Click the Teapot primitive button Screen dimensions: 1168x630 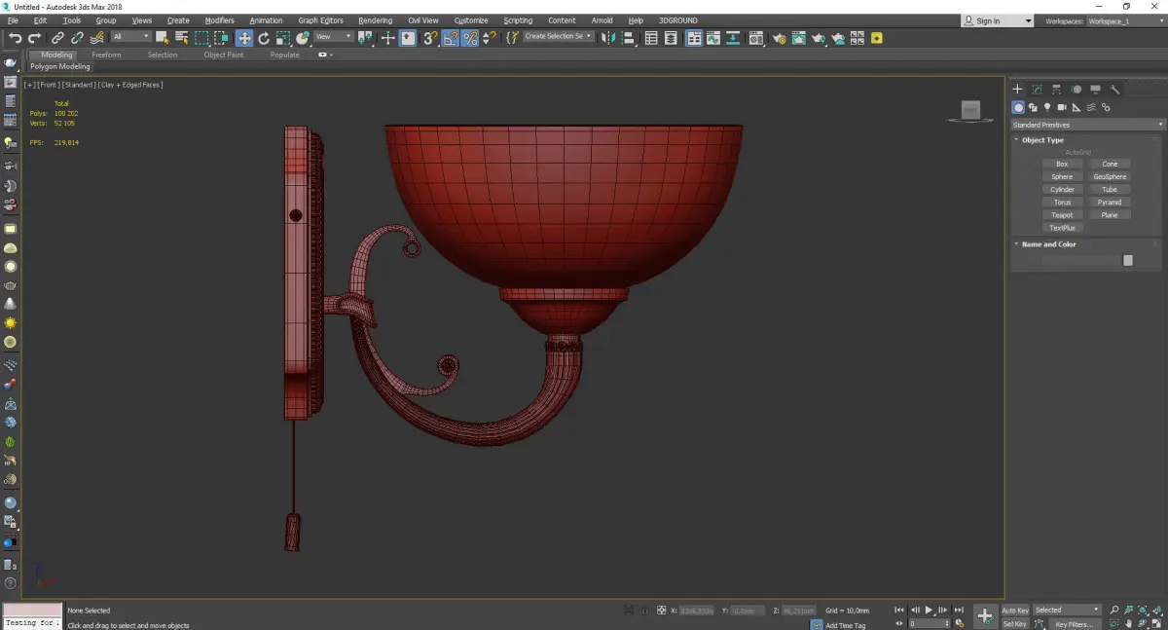tap(1062, 215)
